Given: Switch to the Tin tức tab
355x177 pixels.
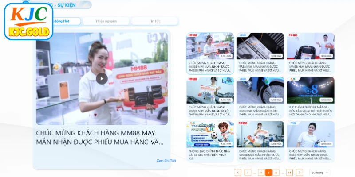Looking at the screenshot, I should [154, 21].
